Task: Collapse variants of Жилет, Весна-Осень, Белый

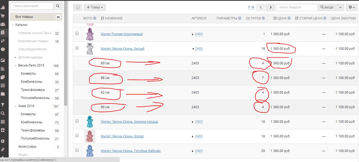Action: [193, 49]
